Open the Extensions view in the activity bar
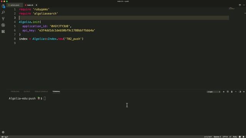 tap(3, 31)
